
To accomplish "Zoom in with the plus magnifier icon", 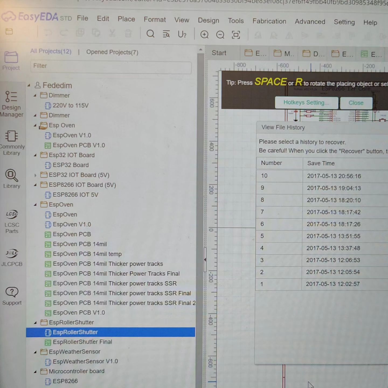I will (205, 35).
